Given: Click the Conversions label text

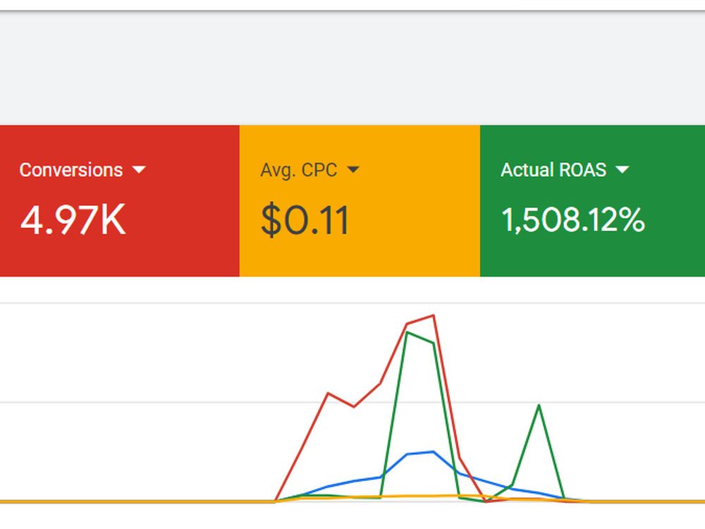Looking at the screenshot, I should (71, 170).
